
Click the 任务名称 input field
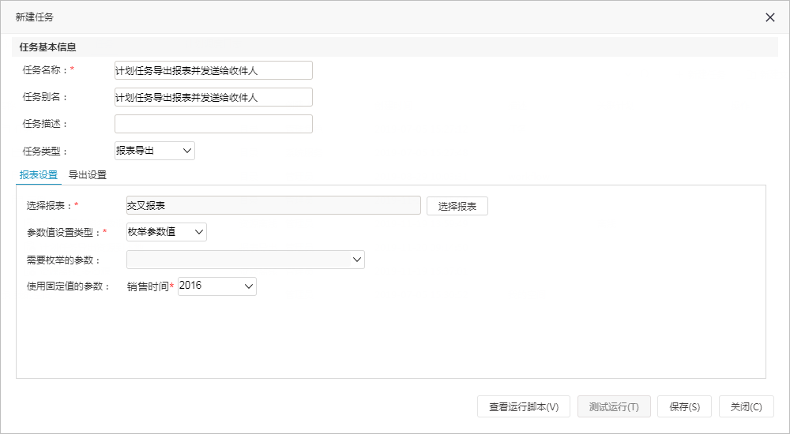click(x=213, y=70)
